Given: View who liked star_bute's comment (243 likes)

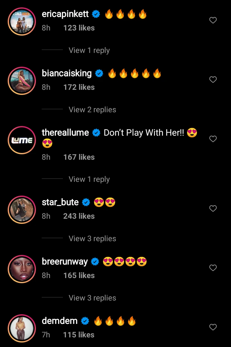Looking at the screenshot, I should pos(79,216).
